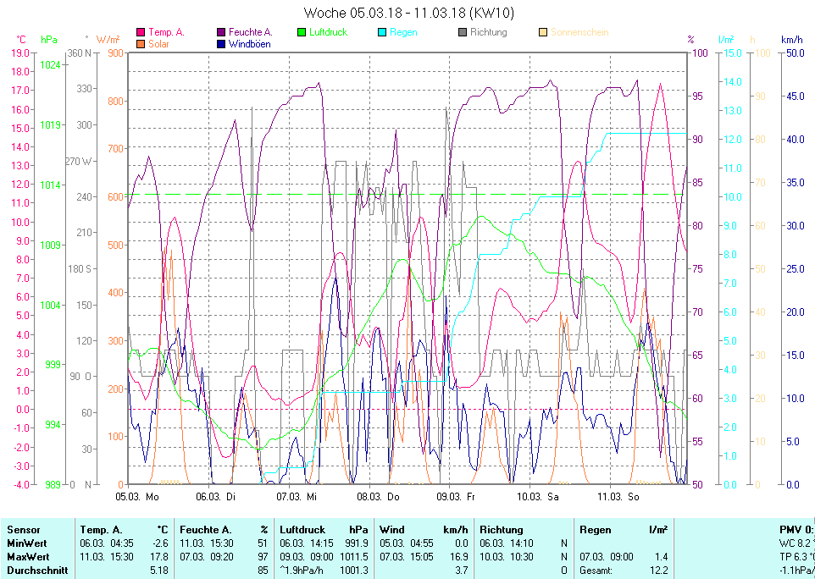
Task: Click the '11.03. So' date label
Action: [618, 497]
